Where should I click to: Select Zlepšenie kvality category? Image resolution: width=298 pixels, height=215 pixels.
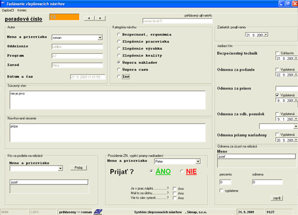click(x=119, y=56)
